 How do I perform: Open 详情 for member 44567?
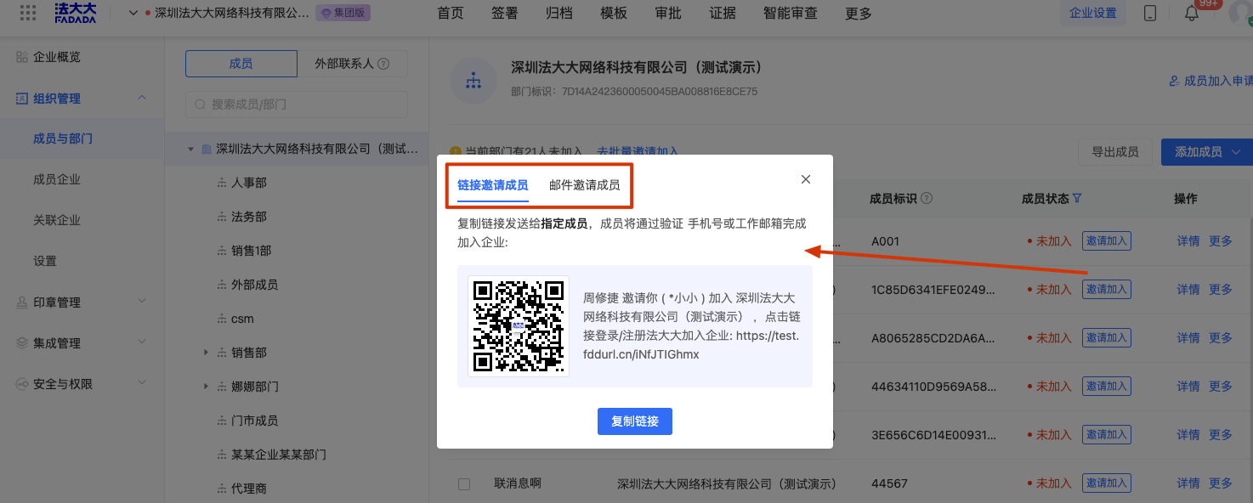1188,483
